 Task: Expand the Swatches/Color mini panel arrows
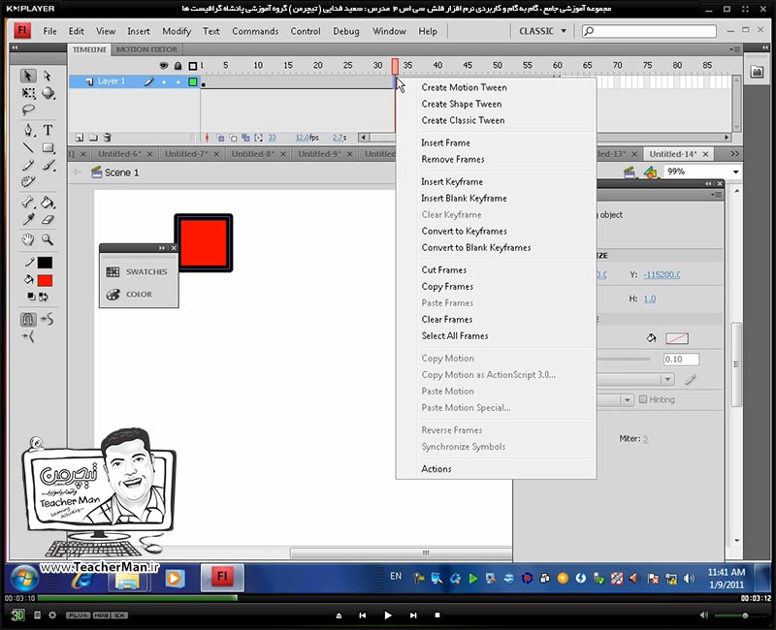tap(162, 248)
